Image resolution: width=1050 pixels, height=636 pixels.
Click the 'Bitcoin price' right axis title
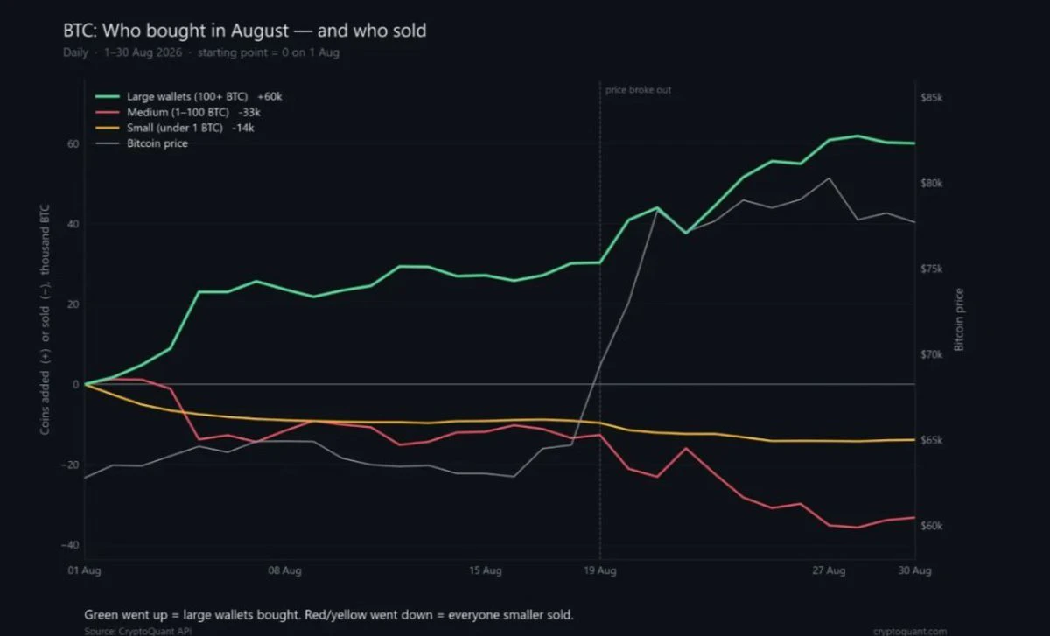pos(959,319)
